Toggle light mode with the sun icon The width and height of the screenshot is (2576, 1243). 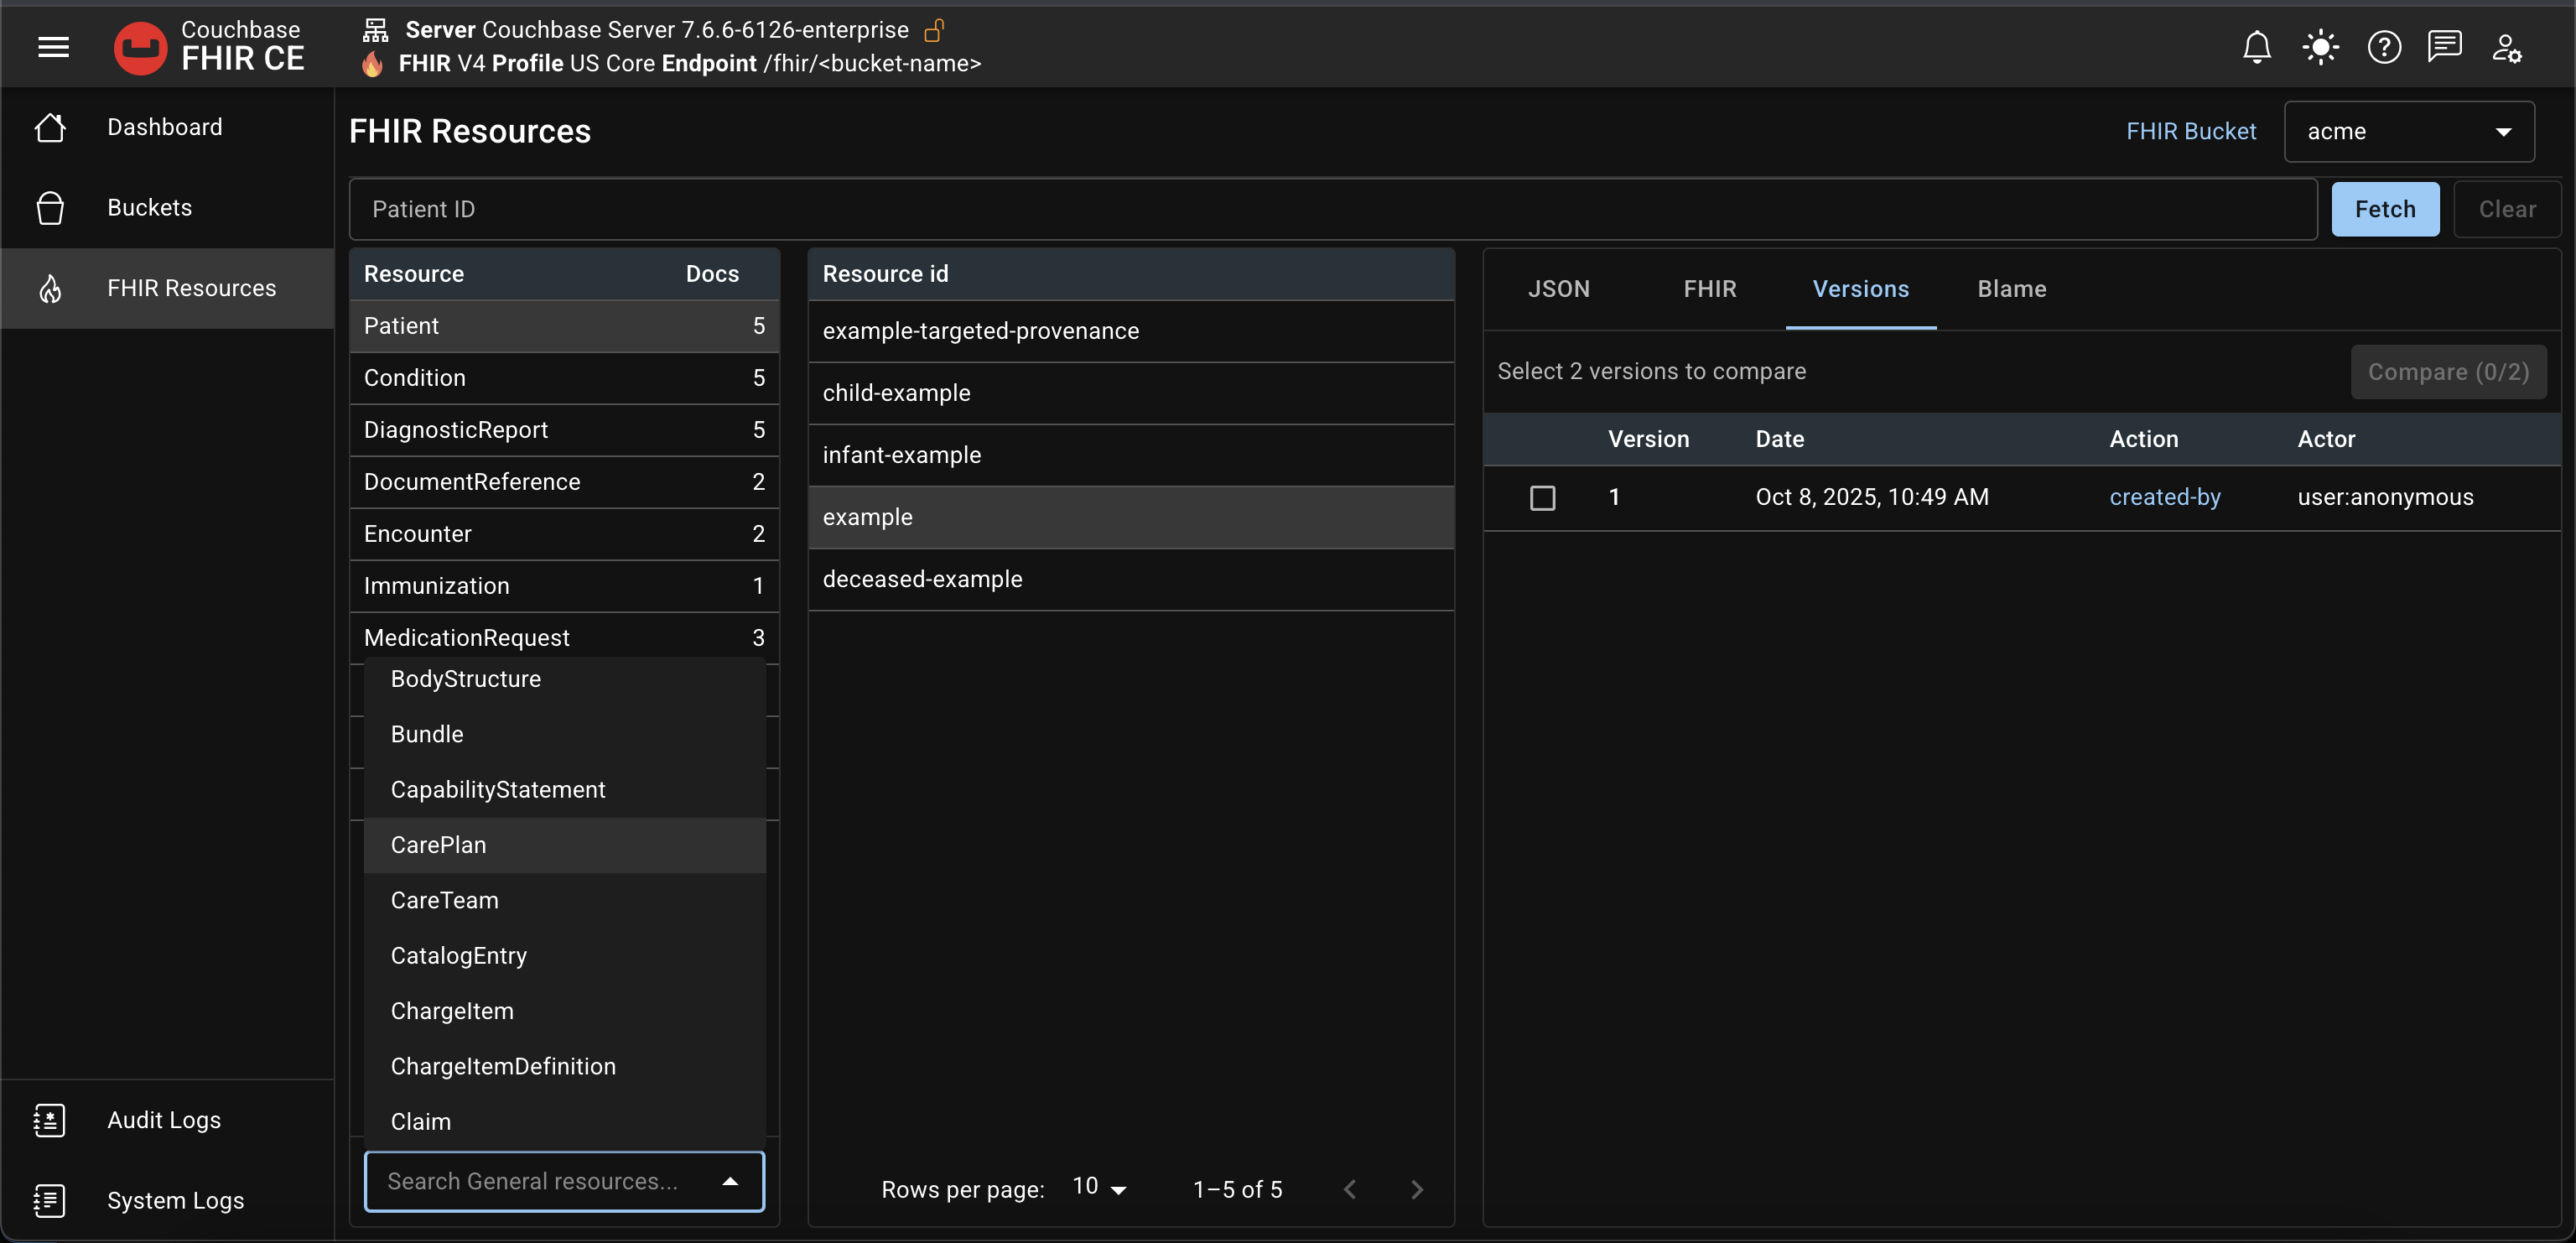[x=2320, y=46]
